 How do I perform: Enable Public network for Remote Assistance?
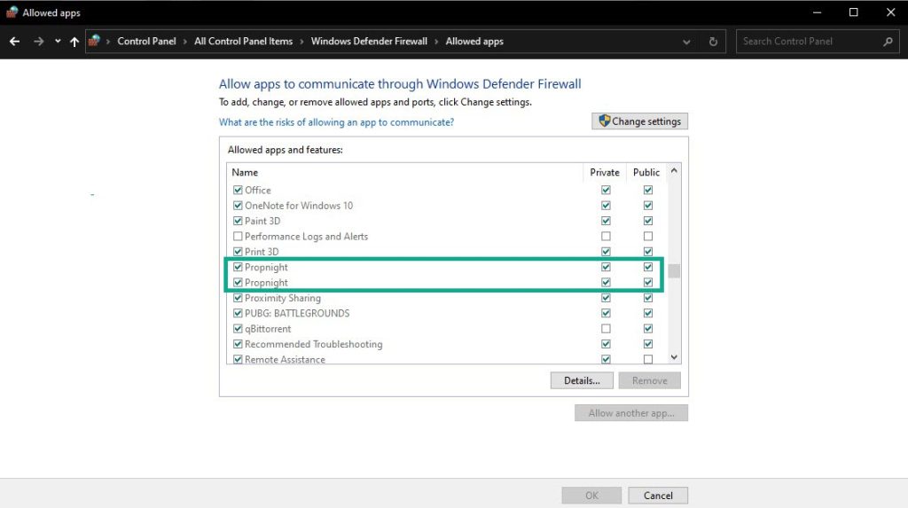648,359
